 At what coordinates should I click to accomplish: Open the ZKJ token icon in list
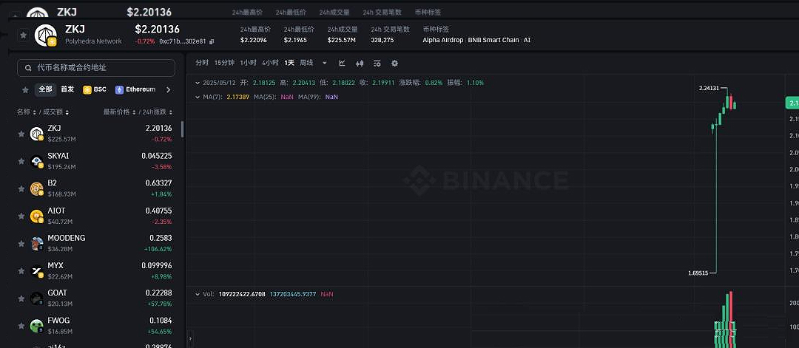tap(37, 134)
